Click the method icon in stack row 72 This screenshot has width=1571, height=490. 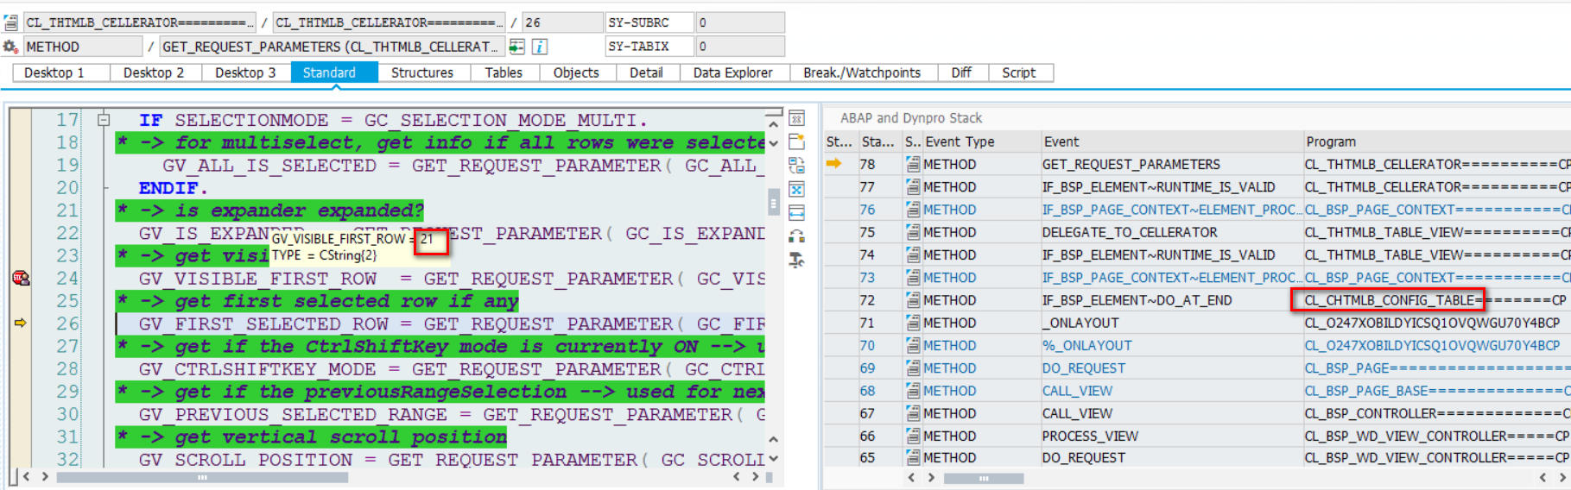913,300
